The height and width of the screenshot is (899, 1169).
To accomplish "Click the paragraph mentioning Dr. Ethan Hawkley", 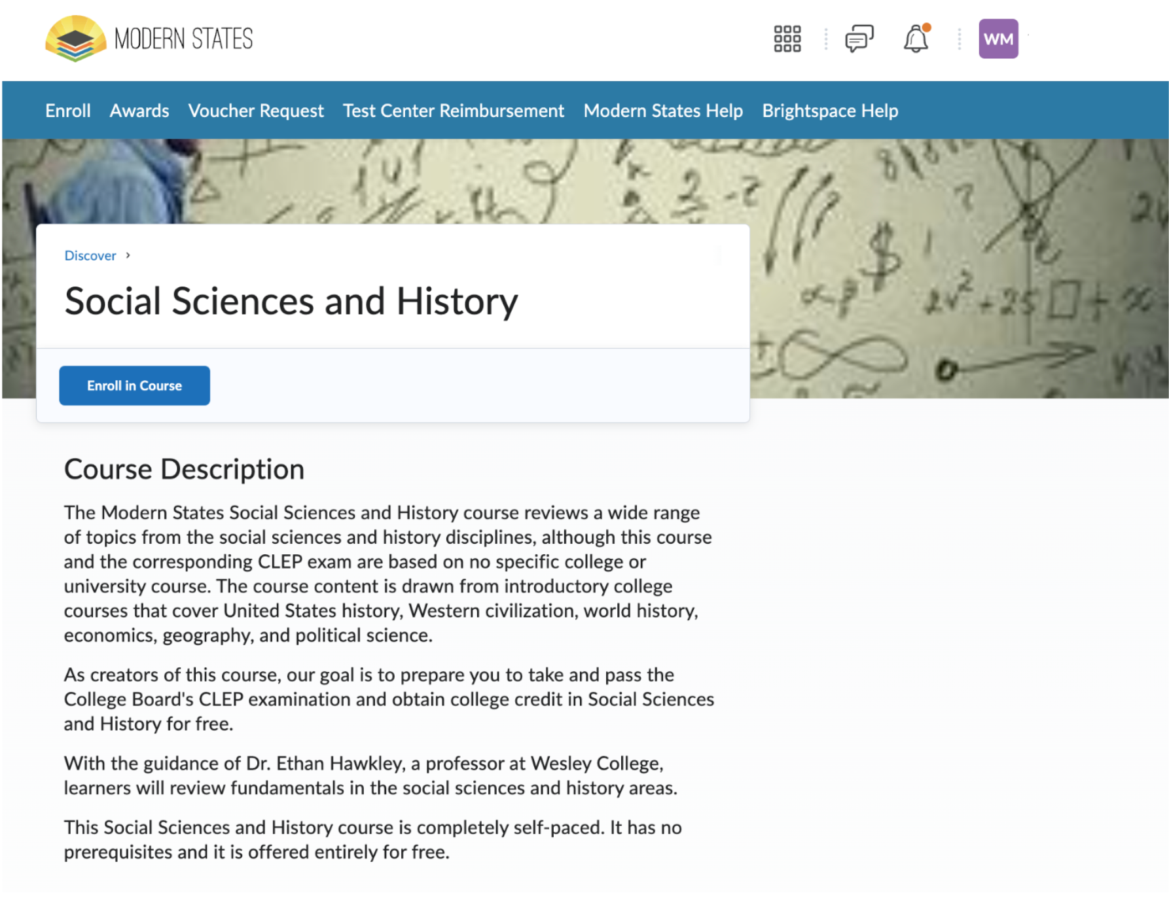I will [x=370, y=775].
